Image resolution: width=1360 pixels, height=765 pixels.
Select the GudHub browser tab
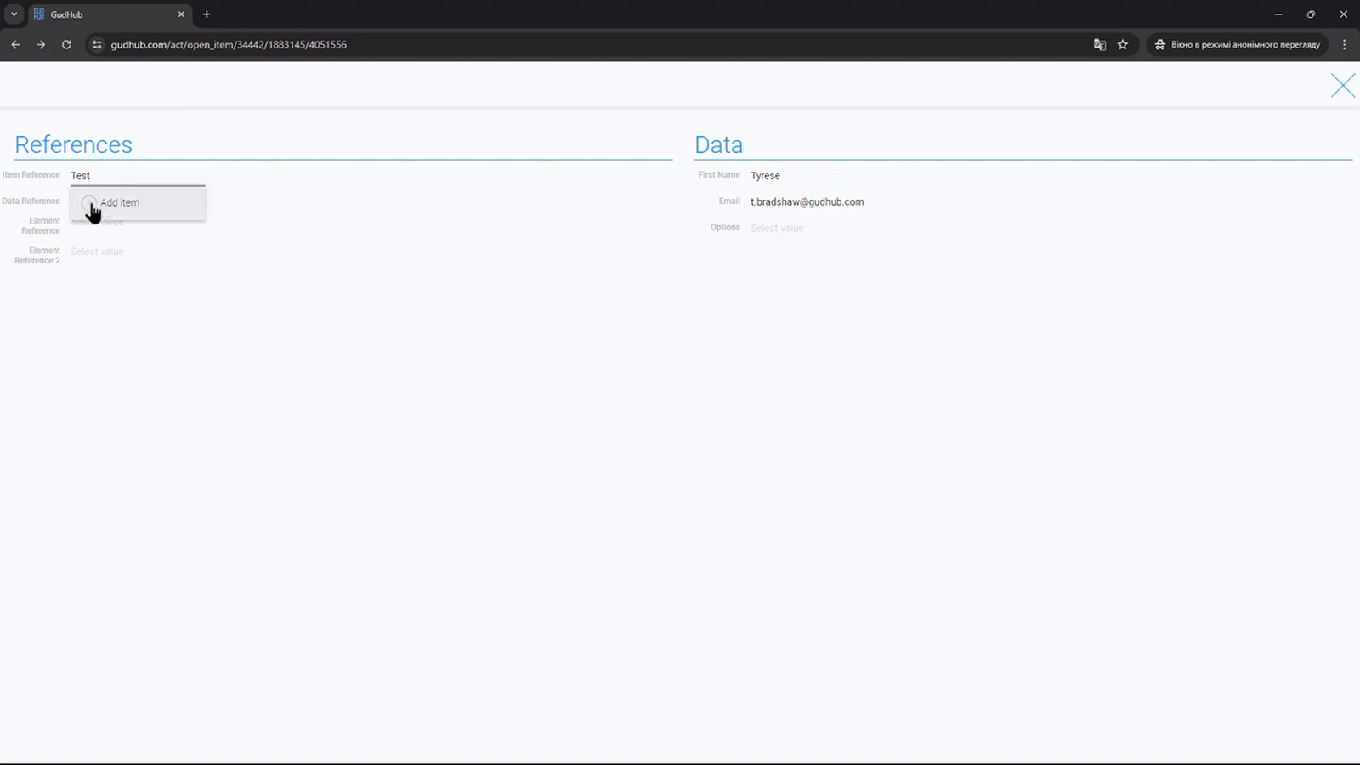tap(110, 14)
